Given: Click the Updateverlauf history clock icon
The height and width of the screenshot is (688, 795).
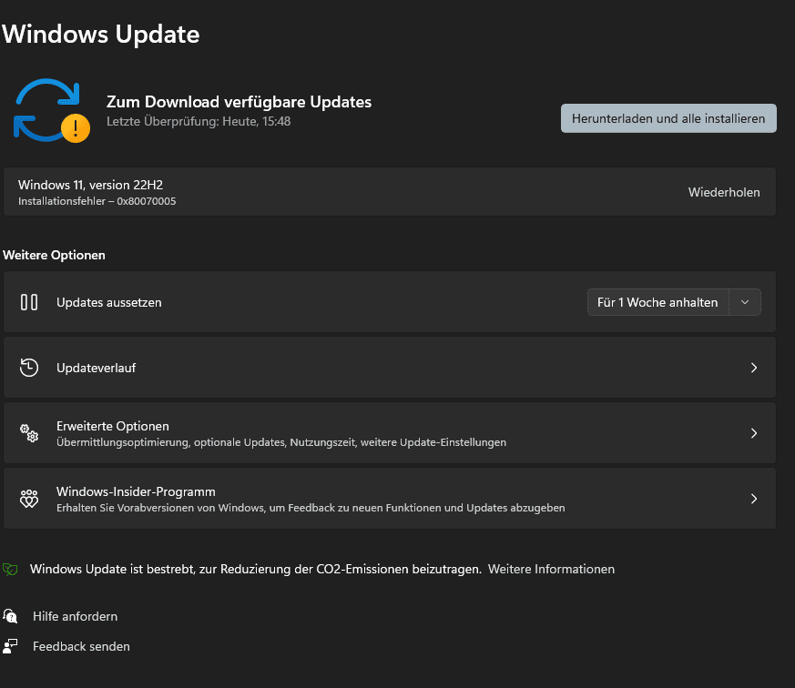Looking at the screenshot, I should pos(29,368).
